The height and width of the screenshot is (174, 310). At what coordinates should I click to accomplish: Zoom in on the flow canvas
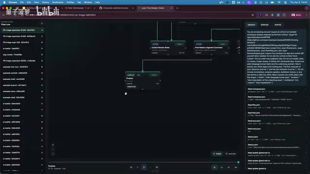pos(53,145)
